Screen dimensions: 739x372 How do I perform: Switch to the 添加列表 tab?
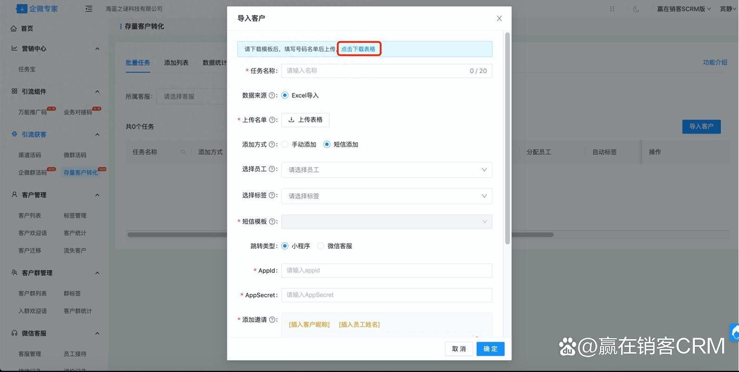tap(176, 62)
